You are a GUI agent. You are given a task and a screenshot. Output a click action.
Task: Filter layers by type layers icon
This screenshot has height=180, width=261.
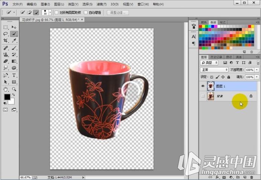237,63
